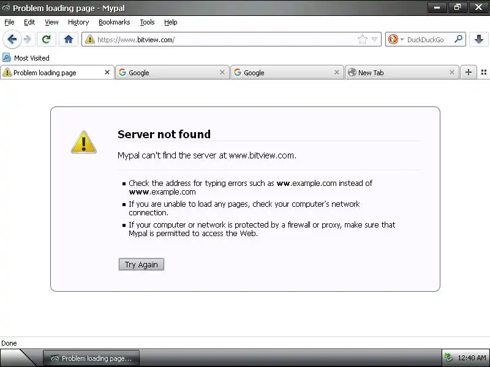Open the Downloads arrow button
This screenshot has height=367, width=490.
478,39
